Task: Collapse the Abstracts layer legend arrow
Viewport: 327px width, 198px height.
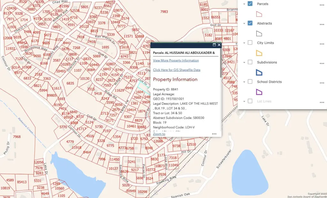Action: coord(244,24)
